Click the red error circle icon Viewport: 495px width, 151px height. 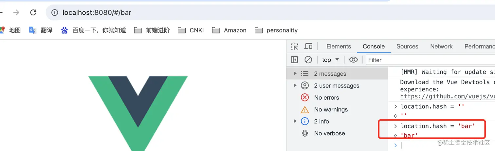pos(305,98)
